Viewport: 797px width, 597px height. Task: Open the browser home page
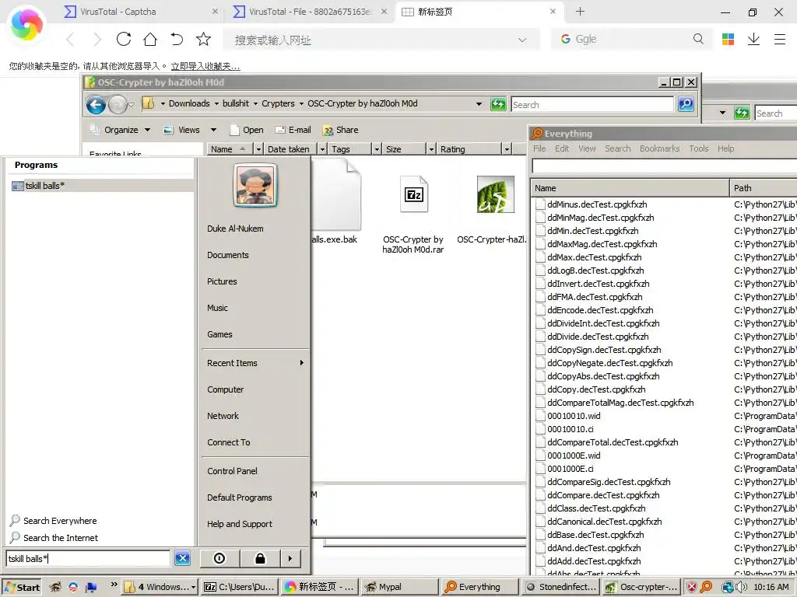pos(150,39)
